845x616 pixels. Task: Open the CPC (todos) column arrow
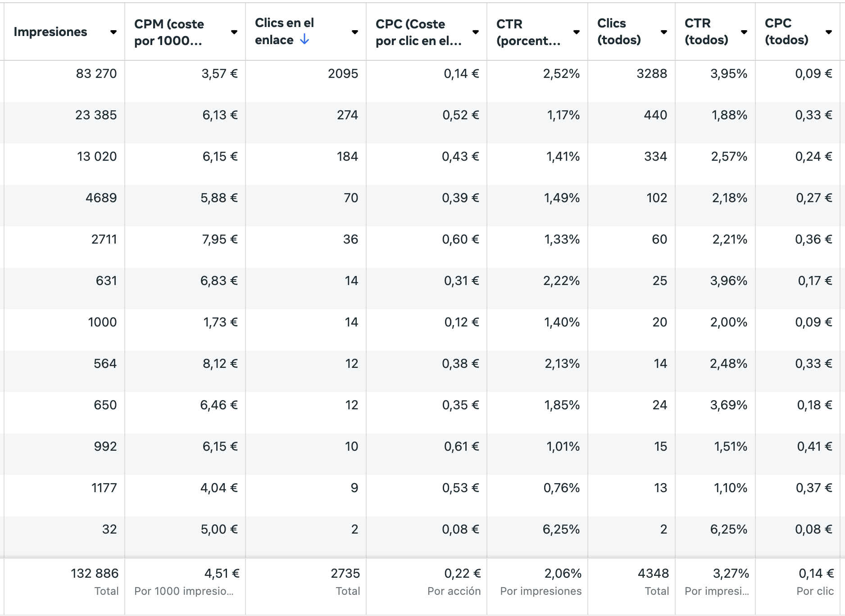tap(829, 32)
